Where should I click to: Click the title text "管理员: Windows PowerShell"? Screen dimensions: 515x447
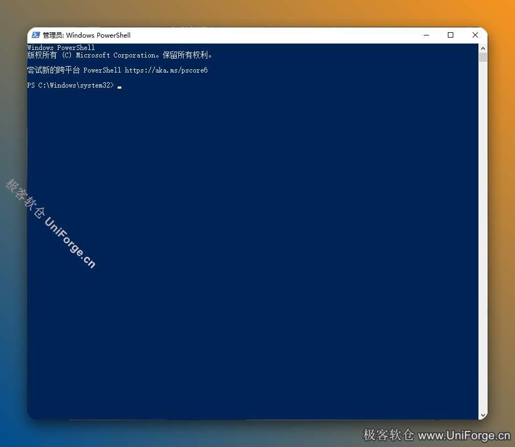click(x=86, y=35)
